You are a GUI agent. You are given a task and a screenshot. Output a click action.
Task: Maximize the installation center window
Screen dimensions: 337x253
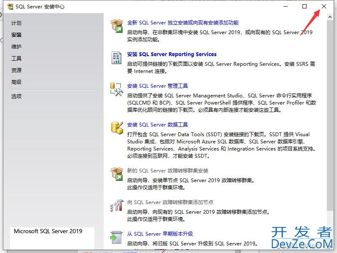coord(305,6)
